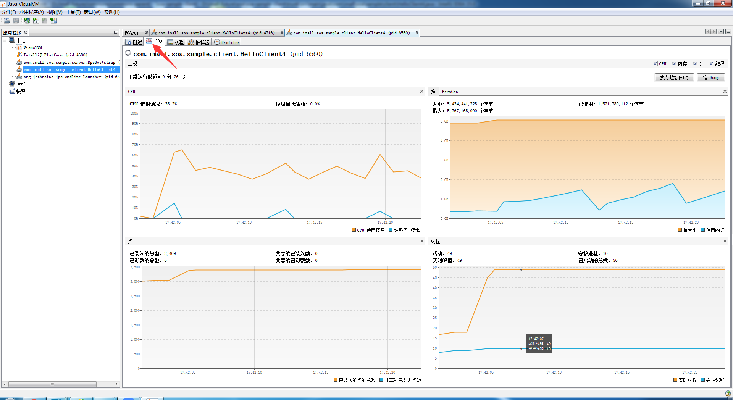This screenshot has width=733, height=400.
Task: Close the 堆 heap chart panel
Action: click(x=725, y=92)
